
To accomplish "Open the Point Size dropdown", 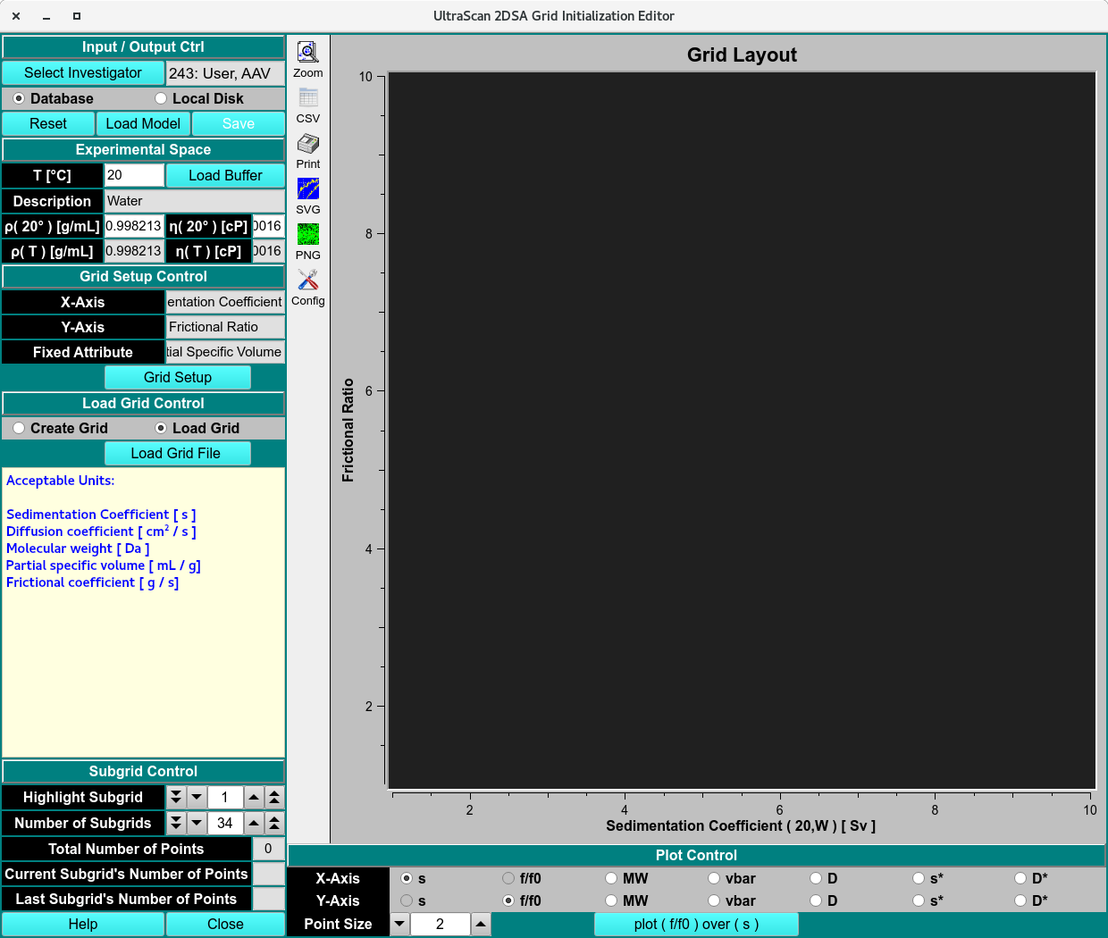I will click(399, 924).
